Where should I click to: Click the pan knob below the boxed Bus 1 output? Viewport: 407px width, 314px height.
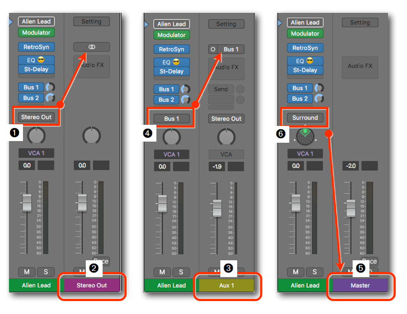tap(172, 137)
